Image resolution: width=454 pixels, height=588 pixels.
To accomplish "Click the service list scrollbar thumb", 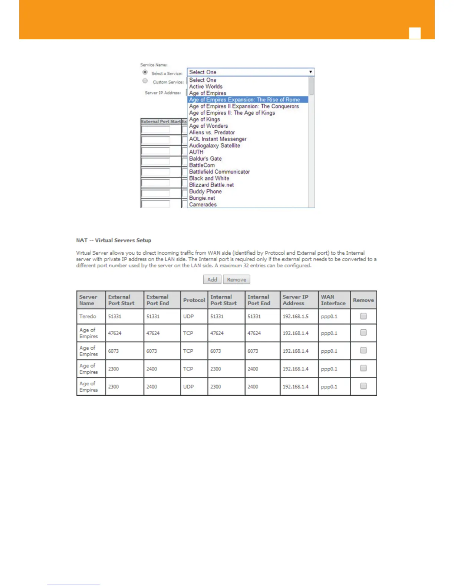I will pyautogui.click(x=312, y=86).
